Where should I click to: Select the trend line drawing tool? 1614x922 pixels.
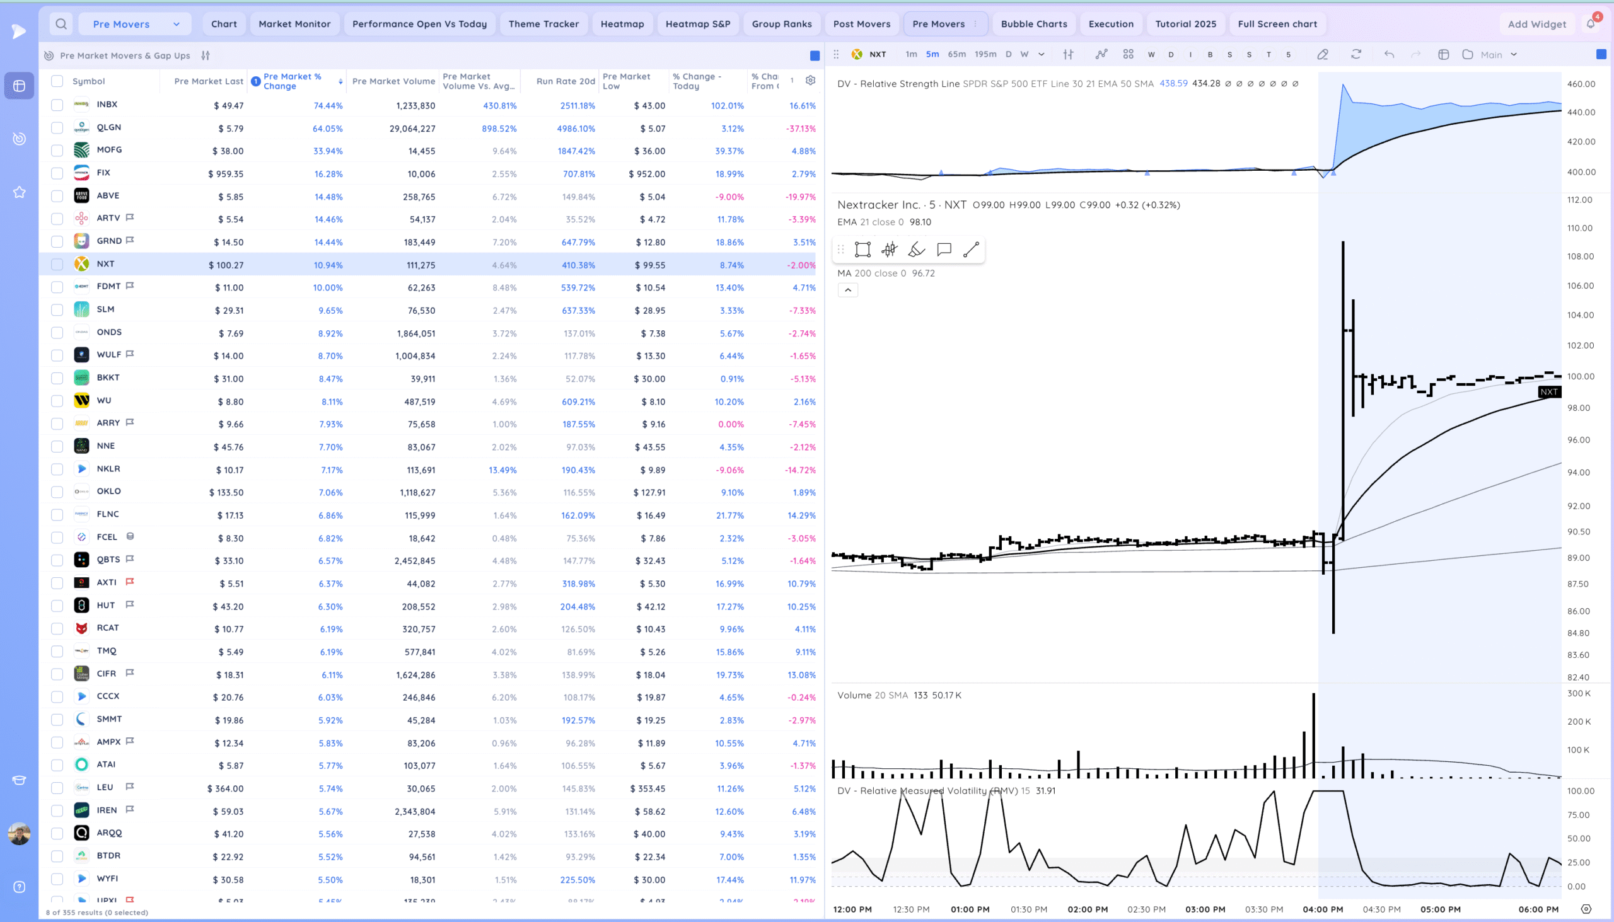970,250
